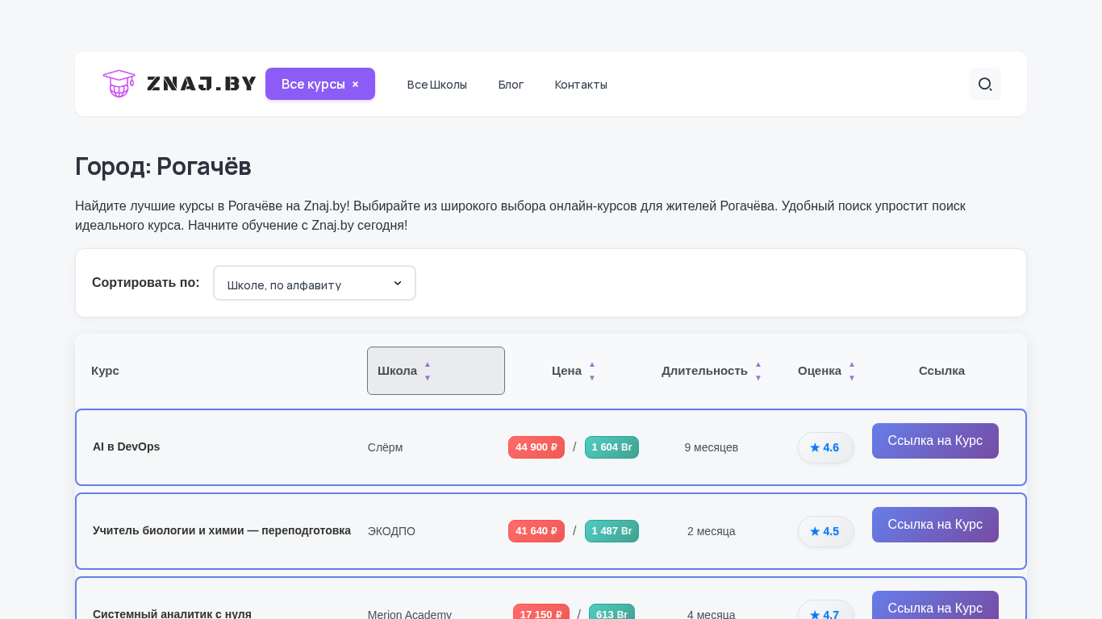The image size is (1102, 619).
Task: Expand the "Все курсы" menu button
Action: 313,84
